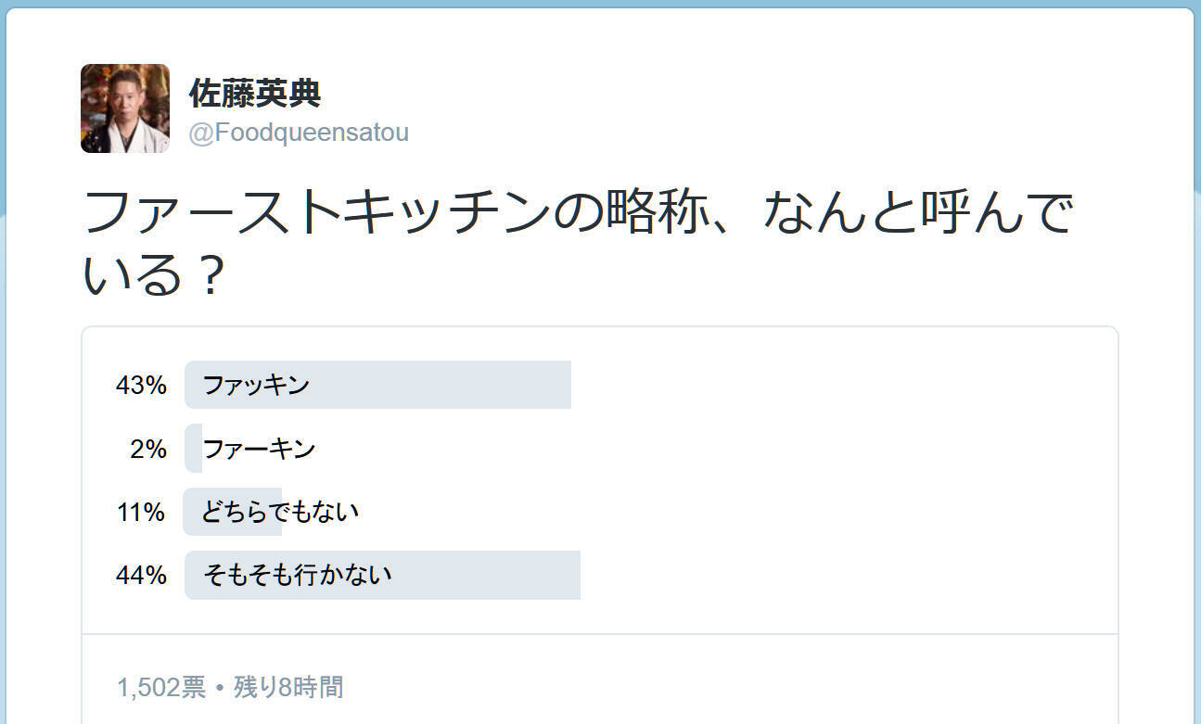This screenshot has width=1201, height=724.
Task: Click the tiny gray bar beside 2%
Action: tap(193, 449)
